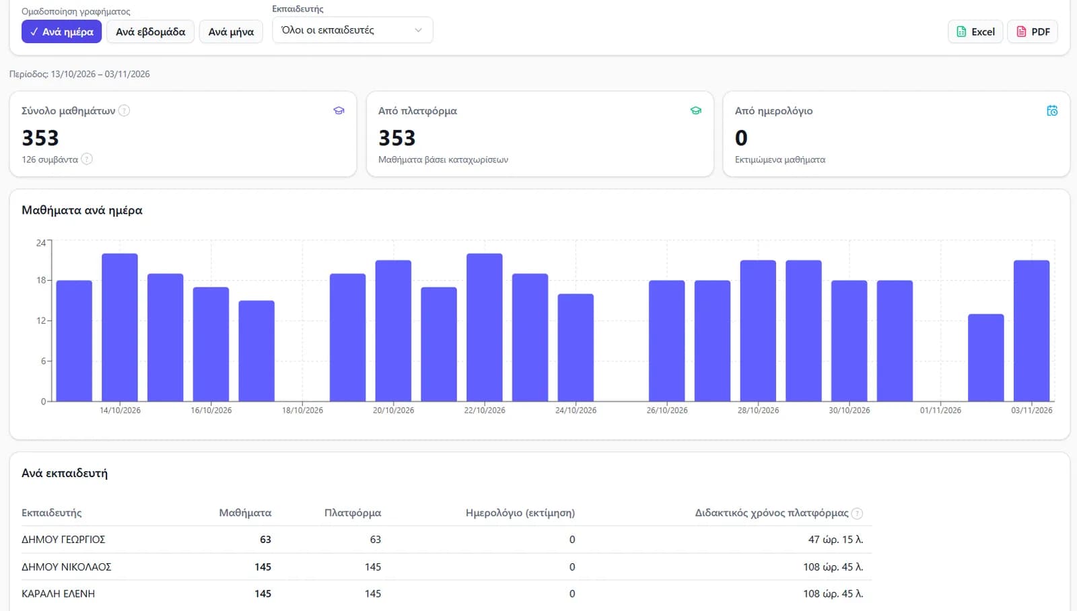The width and height of the screenshot is (1077, 611).
Task: Click the Εκπαιδευτής column header
Action: 52,513
